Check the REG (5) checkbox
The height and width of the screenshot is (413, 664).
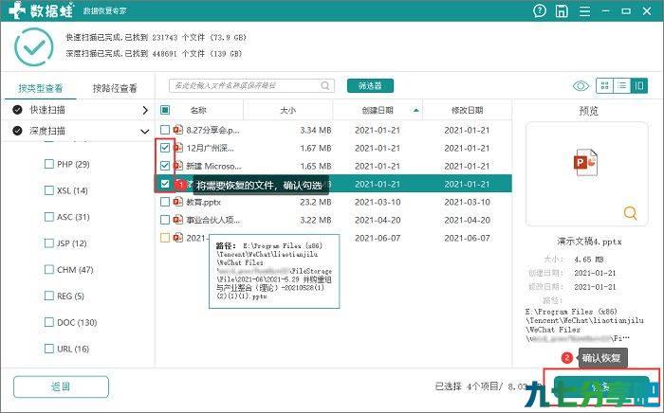click(x=49, y=296)
